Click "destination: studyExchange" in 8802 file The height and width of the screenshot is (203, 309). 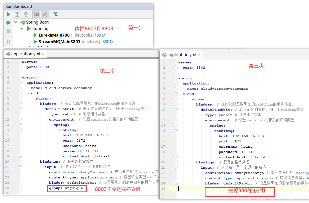pos(235,173)
